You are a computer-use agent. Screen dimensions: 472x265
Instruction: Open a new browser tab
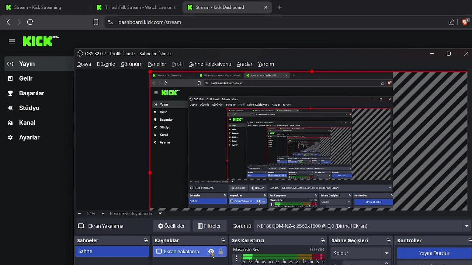(279, 7)
